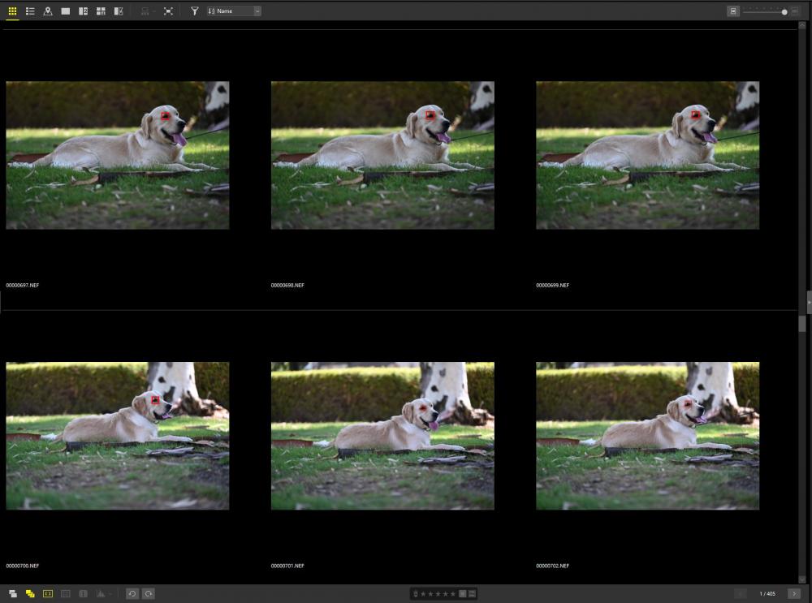
Task: Click the 00000699.NEF file name
Action: point(552,285)
